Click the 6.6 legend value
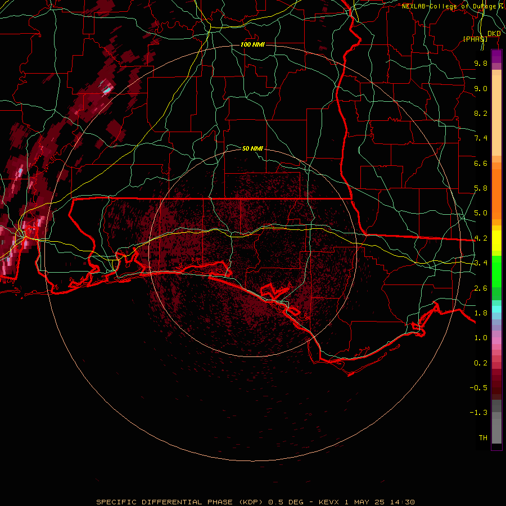This screenshot has height=506, width=506. point(481,163)
